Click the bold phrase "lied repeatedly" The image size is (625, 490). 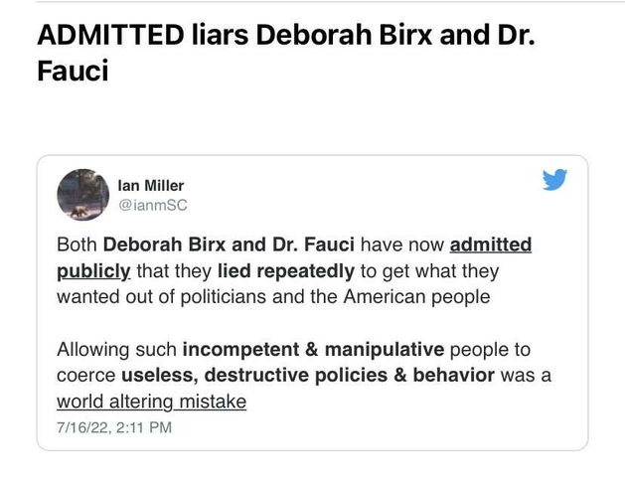[286, 271]
